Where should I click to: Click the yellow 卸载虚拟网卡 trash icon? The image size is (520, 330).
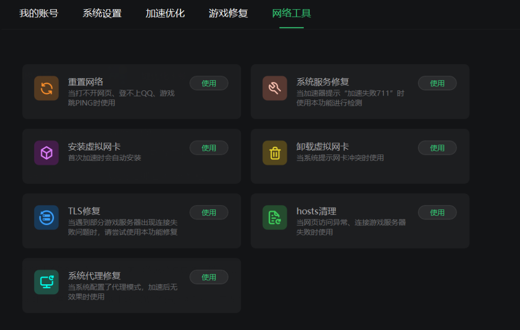click(x=275, y=153)
